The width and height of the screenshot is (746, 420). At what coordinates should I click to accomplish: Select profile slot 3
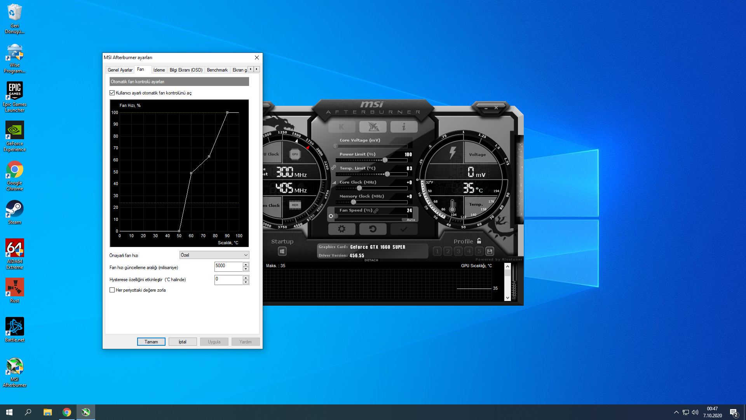pyautogui.click(x=458, y=251)
